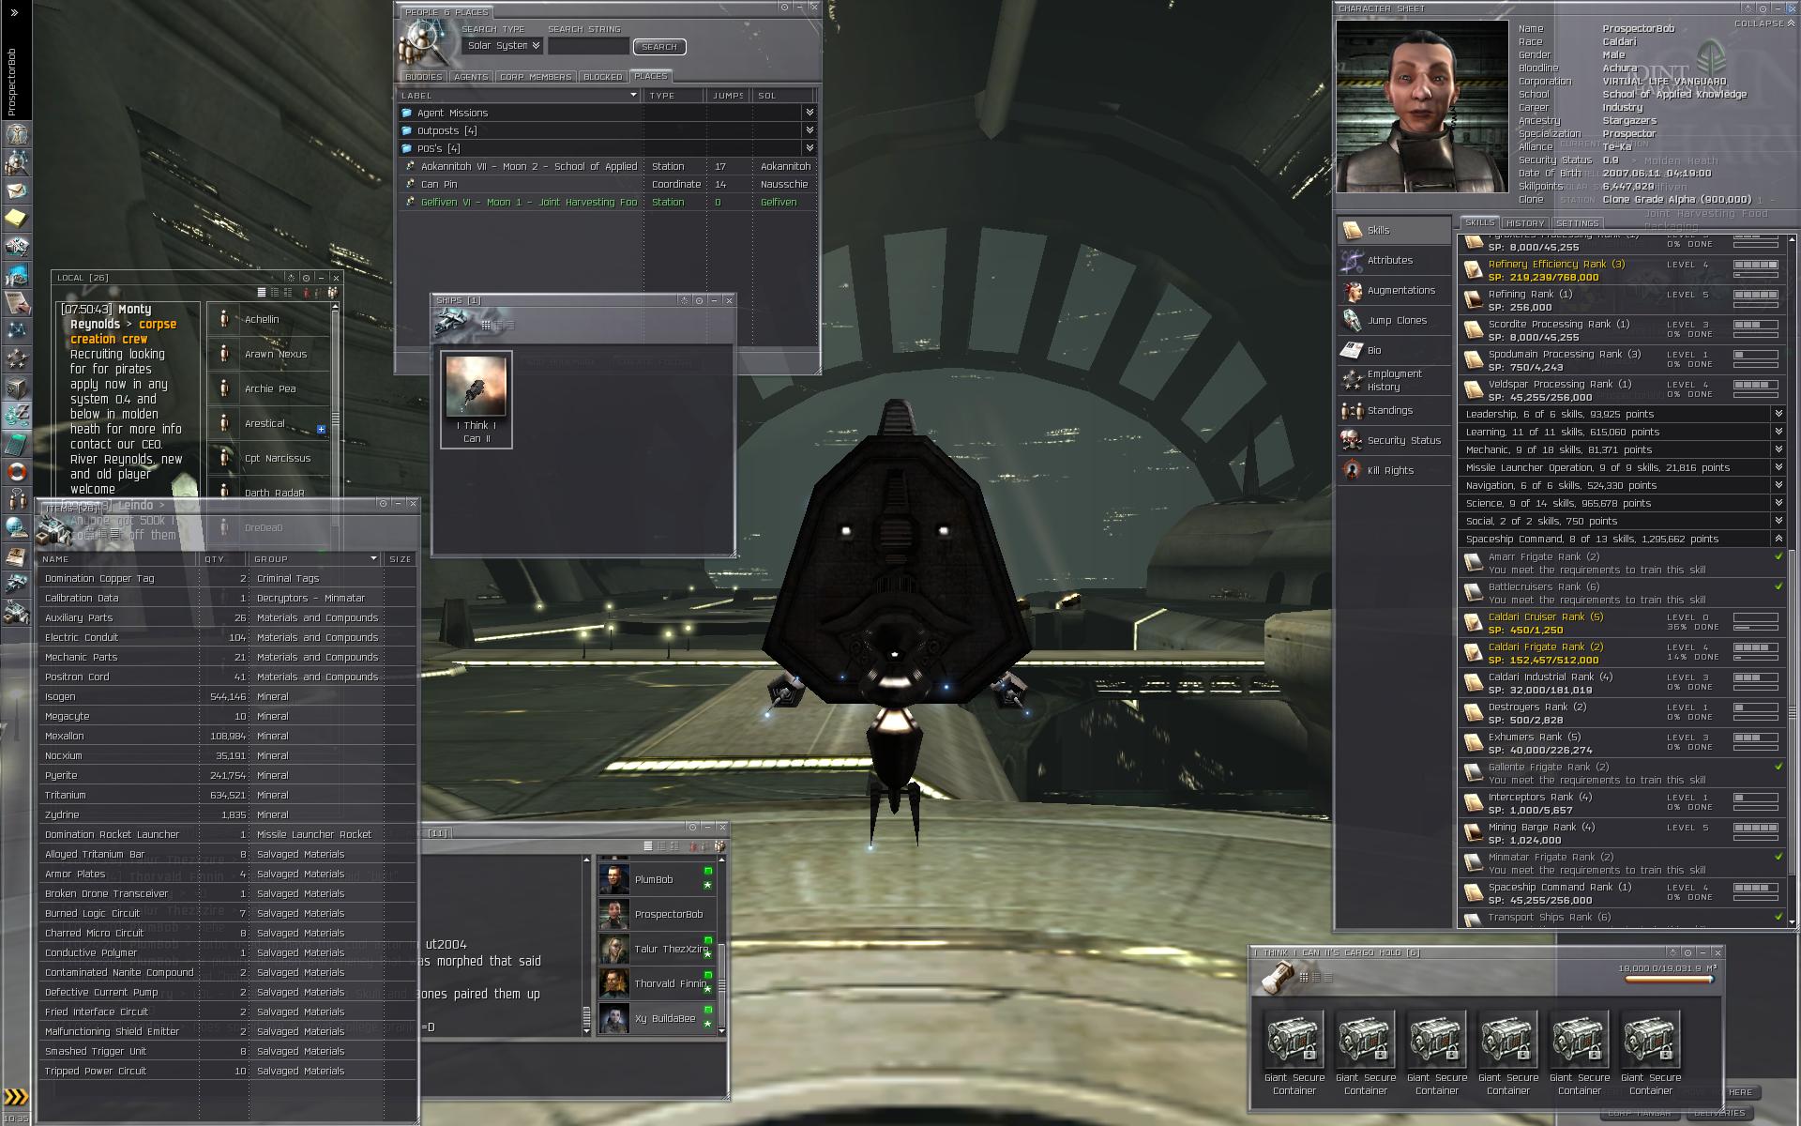1801x1126 pixels.
Task: Click the Collapse link on character sheet
Action: (x=1759, y=23)
